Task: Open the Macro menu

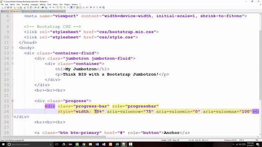Action: (55, 4)
